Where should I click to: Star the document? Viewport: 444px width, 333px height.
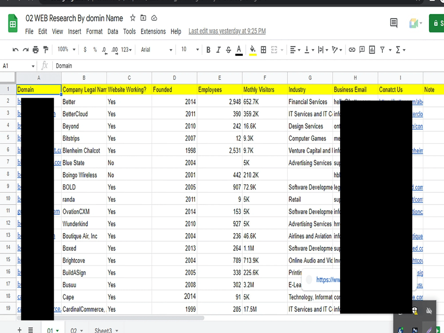coord(132,18)
